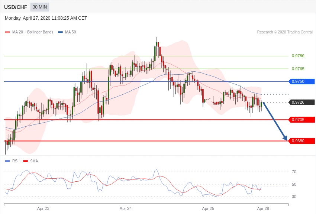
Task: Click the 0.9765 resistance level label
Action: click(298, 69)
